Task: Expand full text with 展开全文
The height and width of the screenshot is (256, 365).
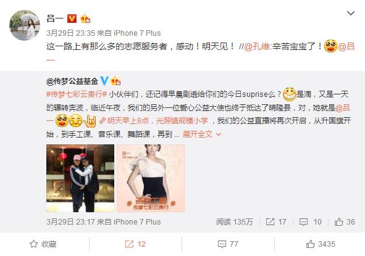Action: click(x=201, y=134)
